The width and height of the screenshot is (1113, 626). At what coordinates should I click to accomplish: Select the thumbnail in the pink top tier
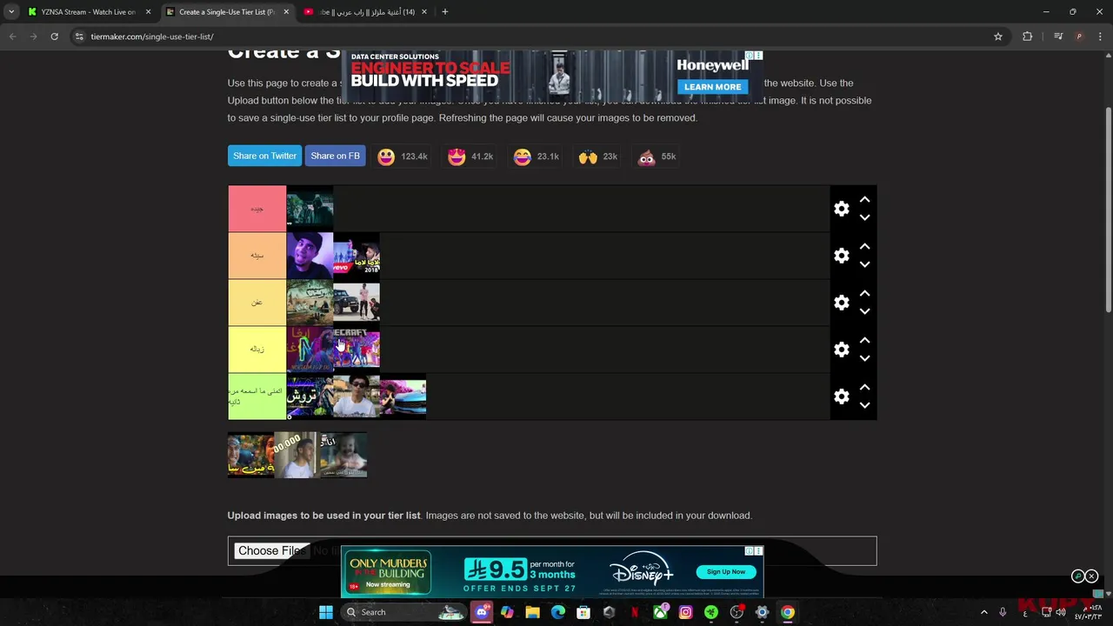pyautogui.click(x=310, y=209)
